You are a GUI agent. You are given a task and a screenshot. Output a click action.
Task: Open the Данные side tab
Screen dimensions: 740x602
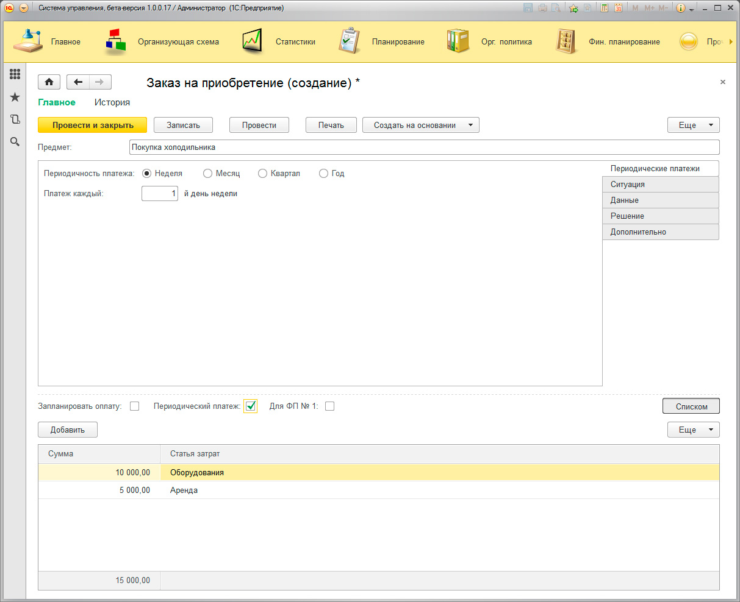click(x=661, y=200)
